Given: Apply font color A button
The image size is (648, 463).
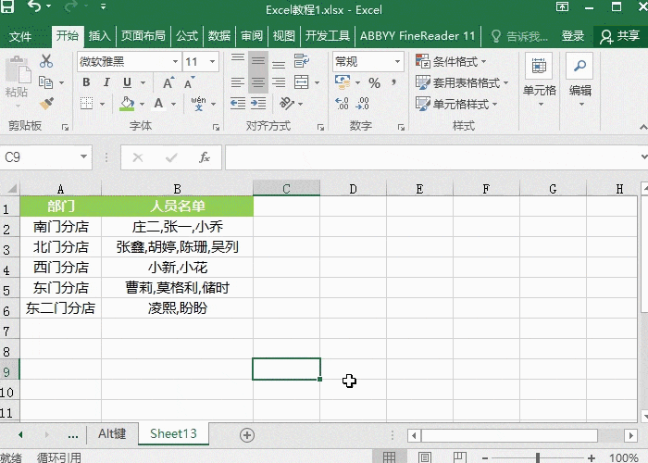Looking at the screenshot, I should point(158,104).
